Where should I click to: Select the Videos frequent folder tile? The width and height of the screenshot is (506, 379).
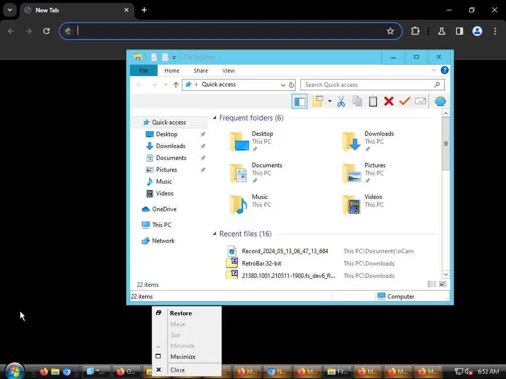pos(363,205)
